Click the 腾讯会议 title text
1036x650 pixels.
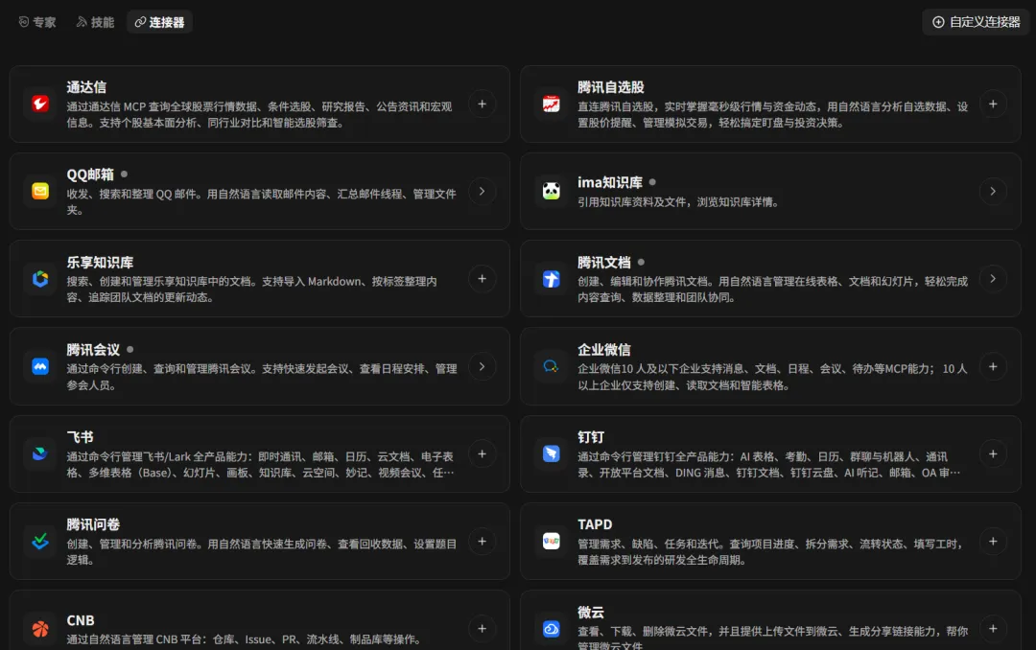[93, 349]
